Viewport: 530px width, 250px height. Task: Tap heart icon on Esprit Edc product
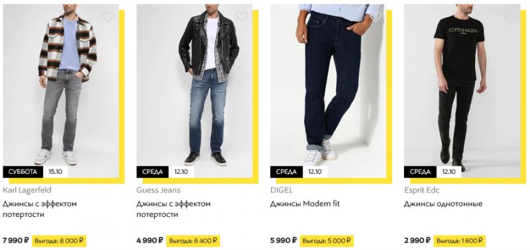[x=509, y=16]
